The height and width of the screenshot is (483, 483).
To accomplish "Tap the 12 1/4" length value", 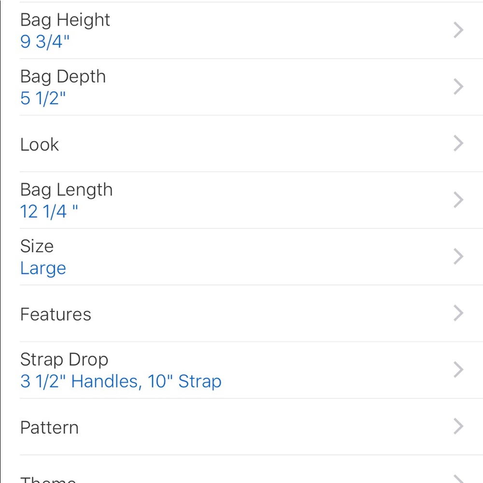I will (x=49, y=212).
